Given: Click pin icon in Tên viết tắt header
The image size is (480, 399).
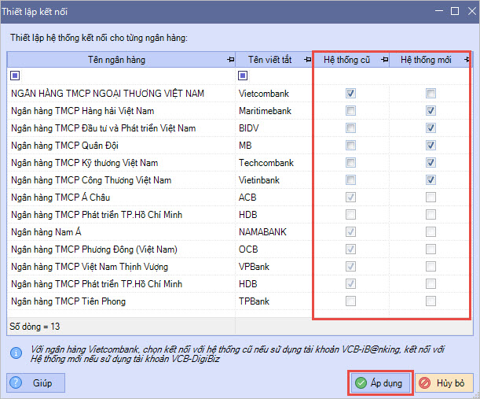Looking at the screenshot, I should 306,60.
